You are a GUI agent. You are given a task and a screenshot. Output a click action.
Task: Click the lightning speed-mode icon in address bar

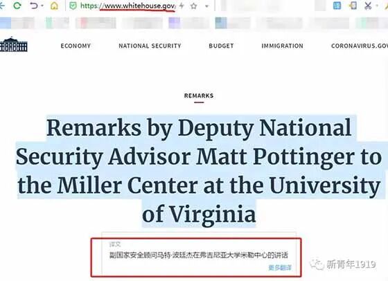coord(182,6)
